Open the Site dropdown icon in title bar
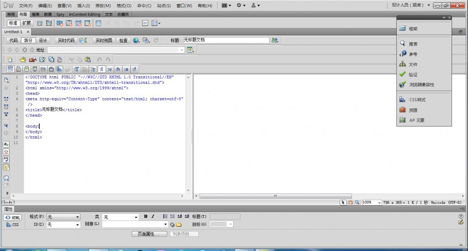Screen dimensions: 468x251 255,5
